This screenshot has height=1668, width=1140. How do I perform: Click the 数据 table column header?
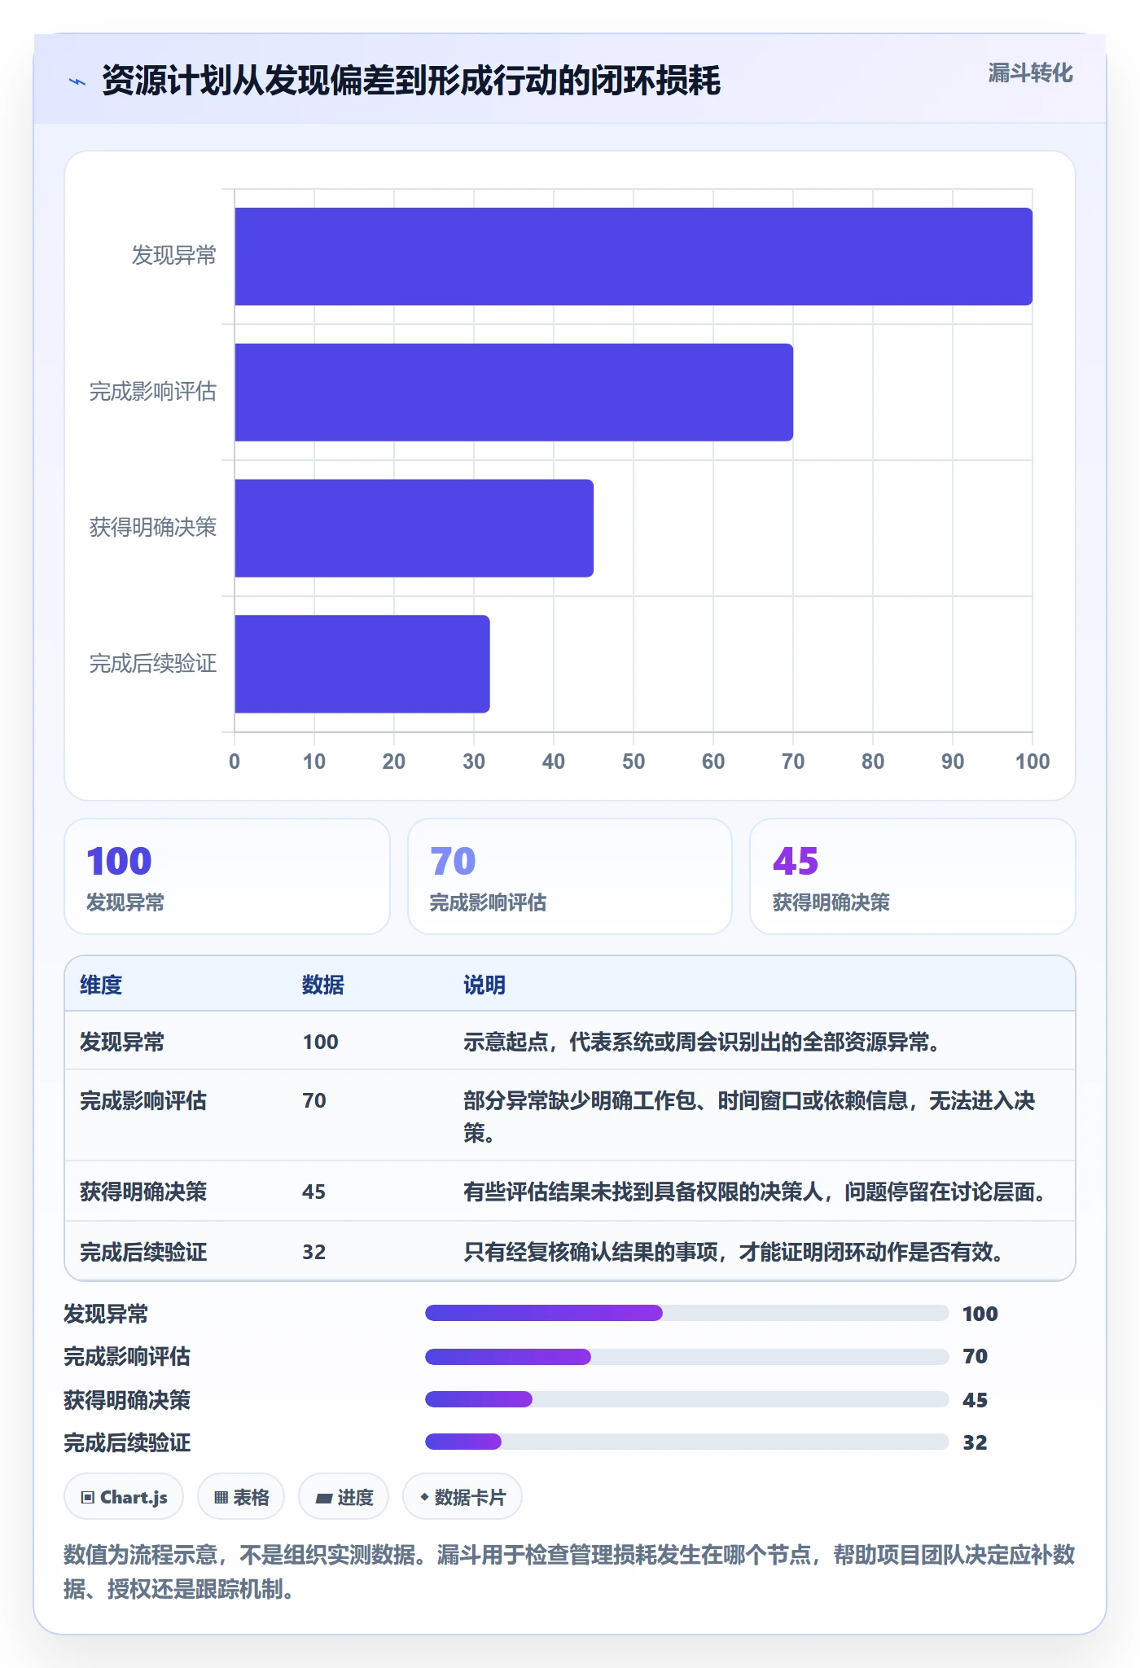[322, 985]
